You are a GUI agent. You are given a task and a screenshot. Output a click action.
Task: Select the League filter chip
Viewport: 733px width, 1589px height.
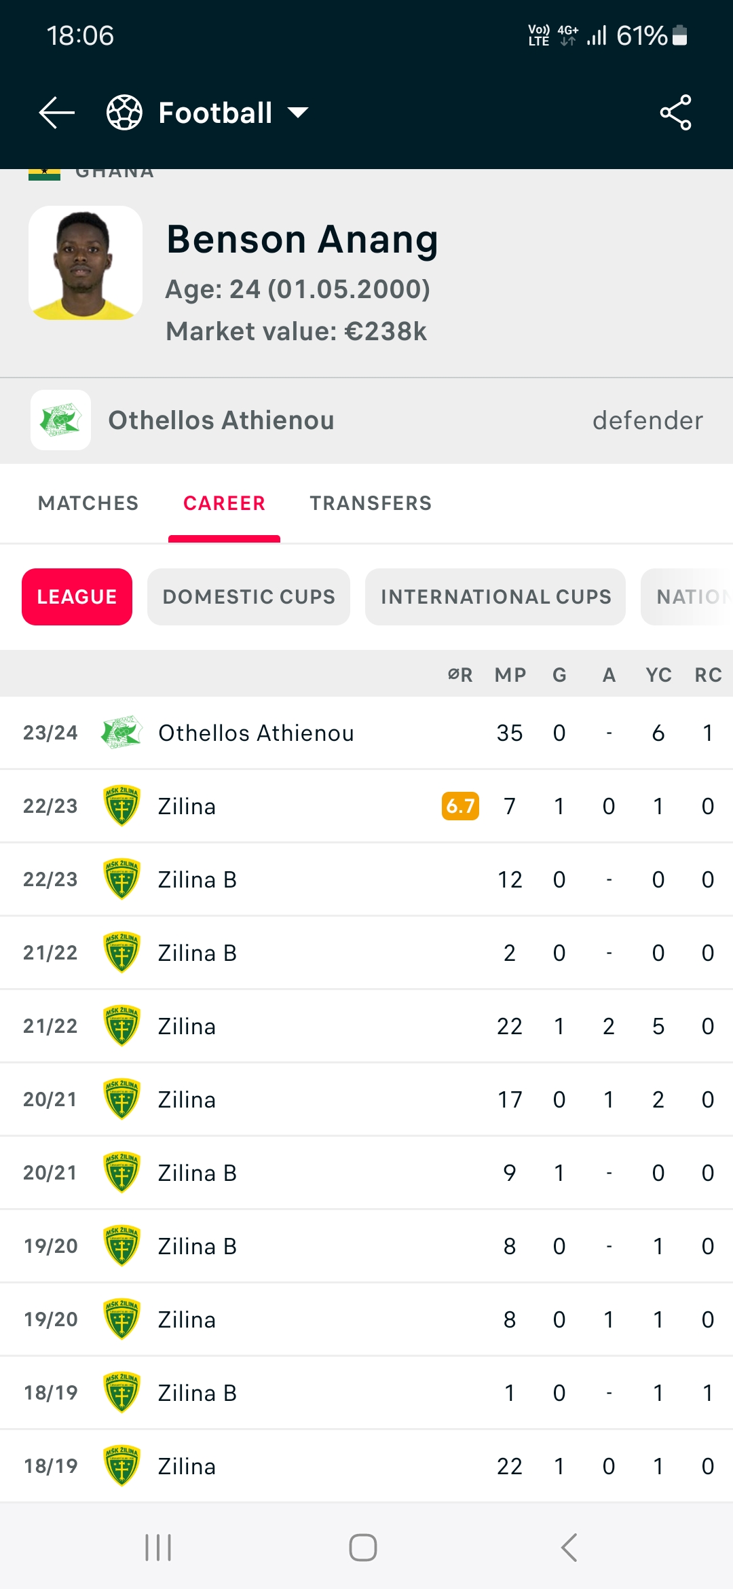point(77,597)
